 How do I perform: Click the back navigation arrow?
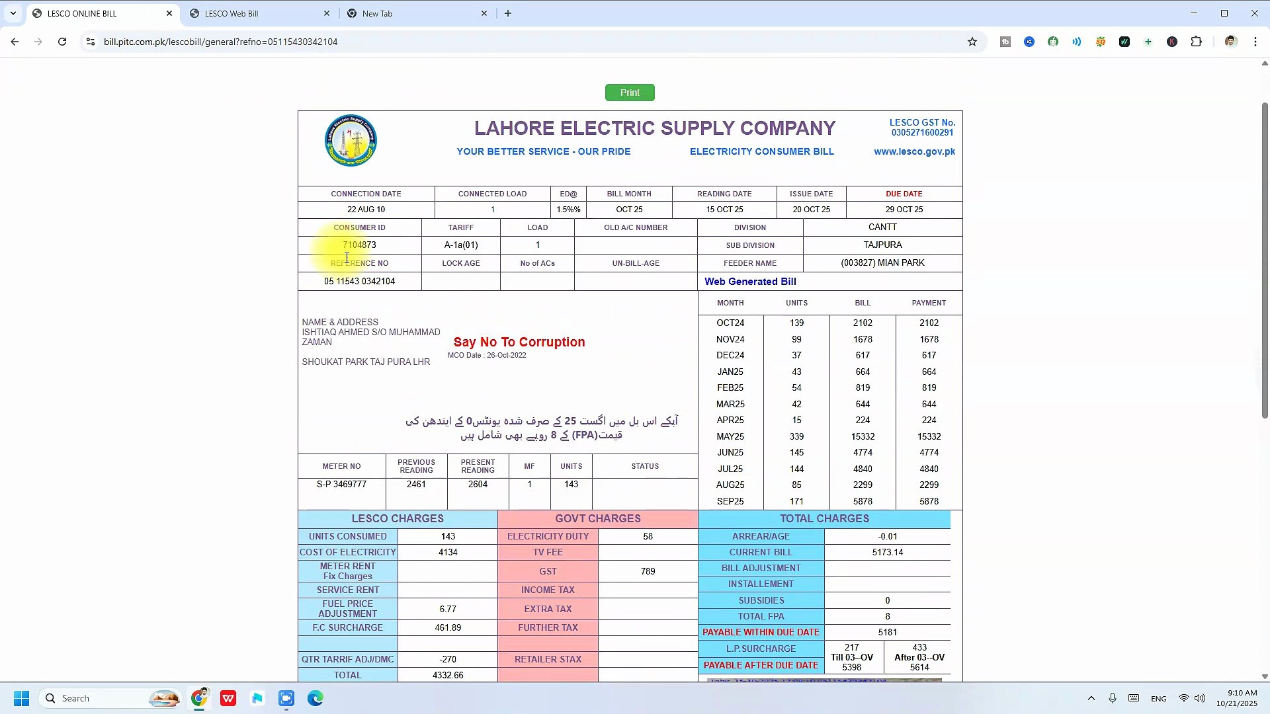pos(15,42)
